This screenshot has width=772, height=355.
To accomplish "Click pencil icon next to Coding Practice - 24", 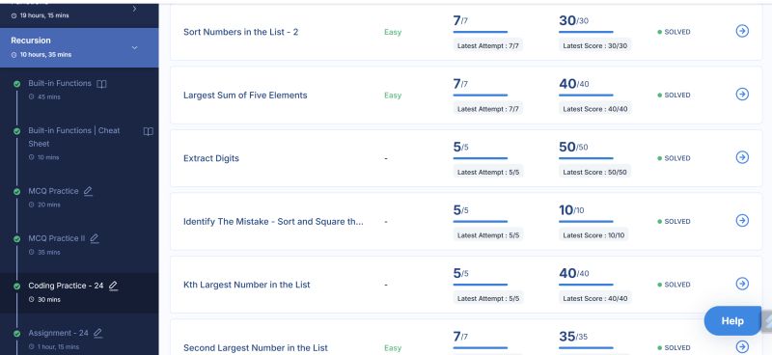I will [113, 287].
